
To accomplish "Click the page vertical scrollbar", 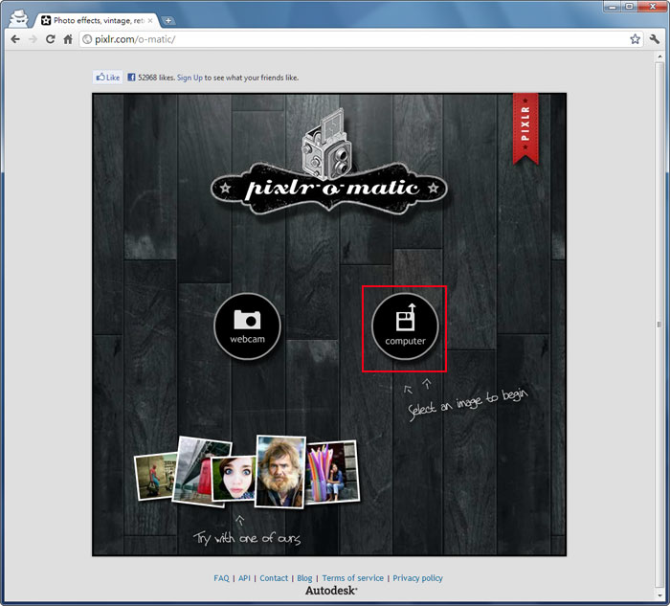I will [x=659, y=325].
